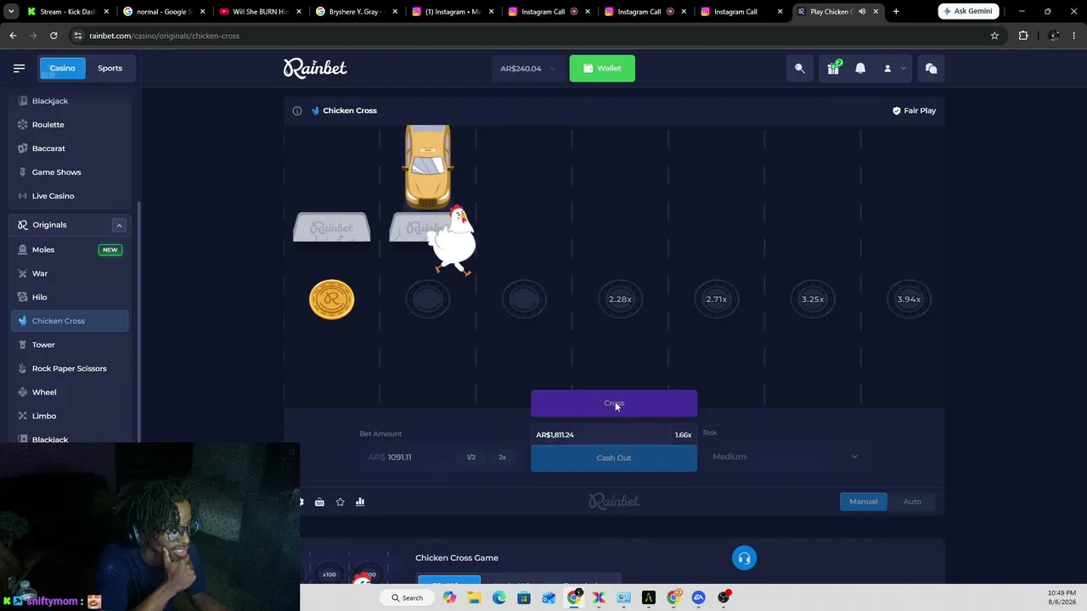Click the browser address bar URL
1087x611 pixels.
(x=164, y=36)
